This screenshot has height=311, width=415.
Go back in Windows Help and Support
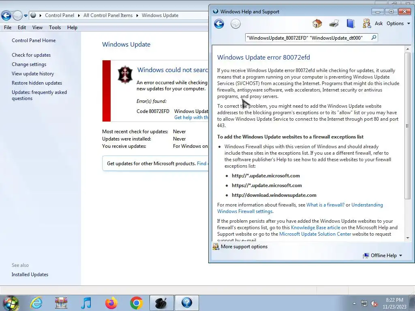point(219,24)
